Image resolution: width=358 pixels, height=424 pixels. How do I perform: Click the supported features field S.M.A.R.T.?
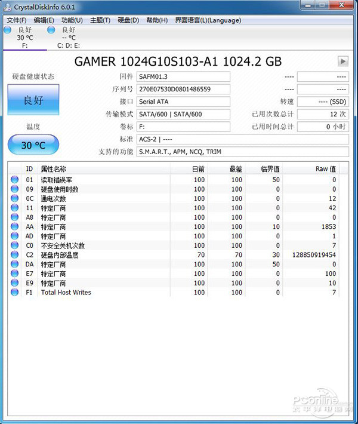coord(243,152)
